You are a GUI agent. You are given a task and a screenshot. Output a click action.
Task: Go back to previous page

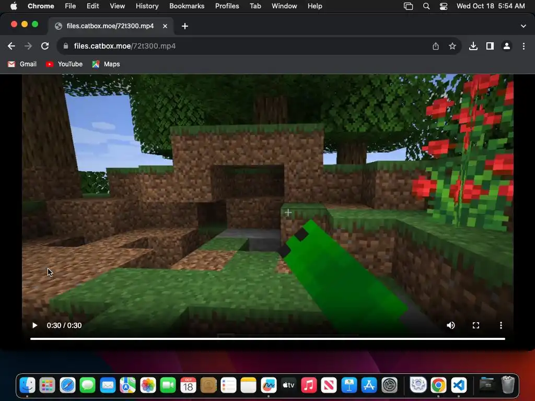tap(11, 46)
